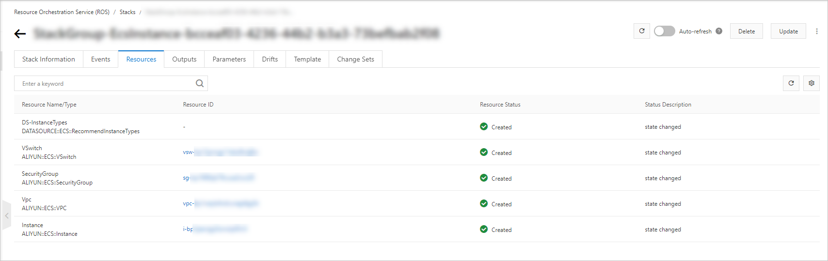Viewport: 828px width, 261px height.
Task: Open the Instance resource ID link
Action: tap(215, 229)
